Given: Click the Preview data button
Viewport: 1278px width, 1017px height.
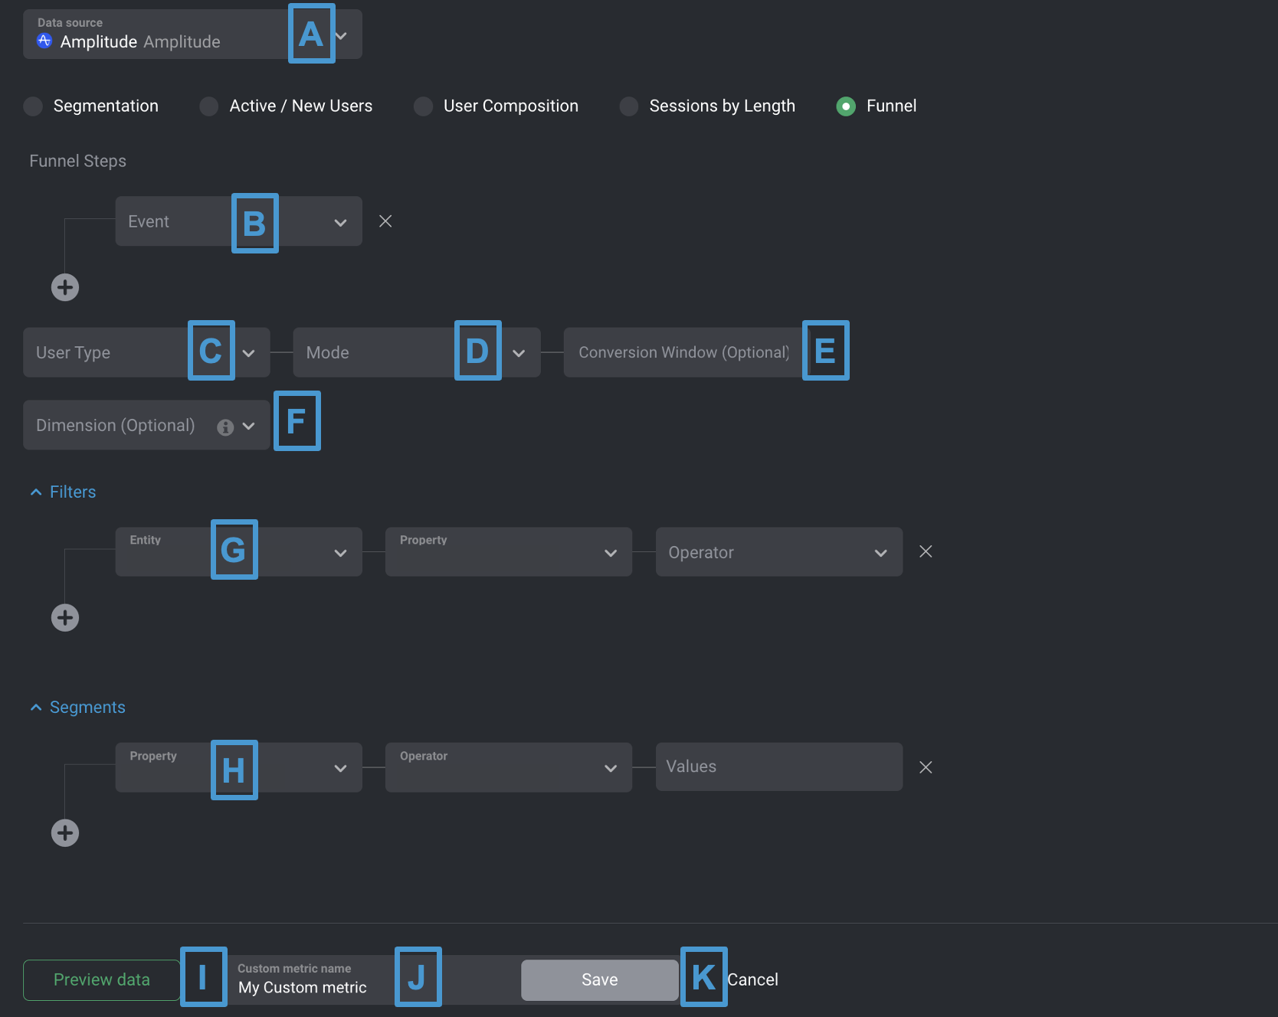Looking at the screenshot, I should pyautogui.click(x=100, y=979).
